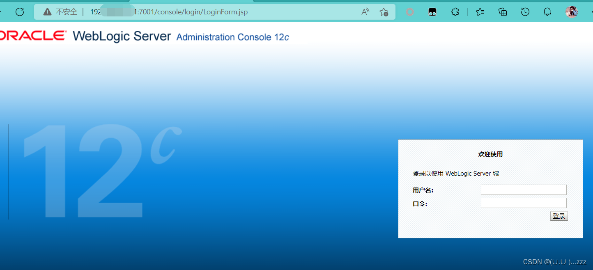Open the circular gray extension icon
This screenshot has height=270, width=593.
(409, 12)
